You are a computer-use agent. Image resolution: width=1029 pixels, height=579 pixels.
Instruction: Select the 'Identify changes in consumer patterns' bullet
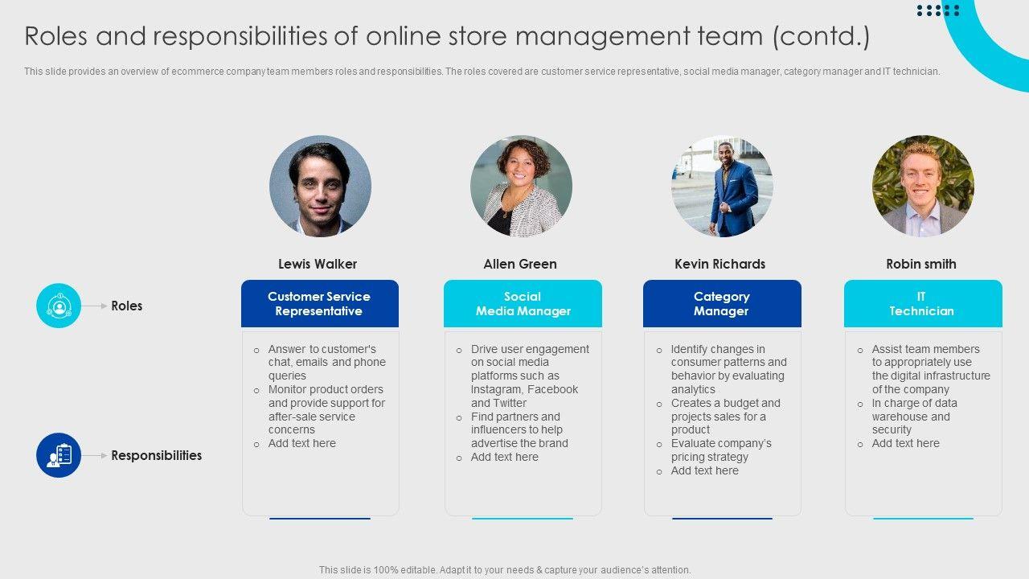tap(723, 369)
